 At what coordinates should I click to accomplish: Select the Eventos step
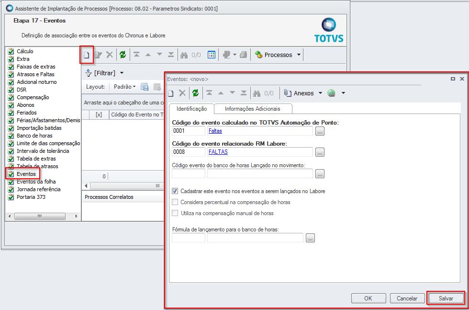click(26, 174)
